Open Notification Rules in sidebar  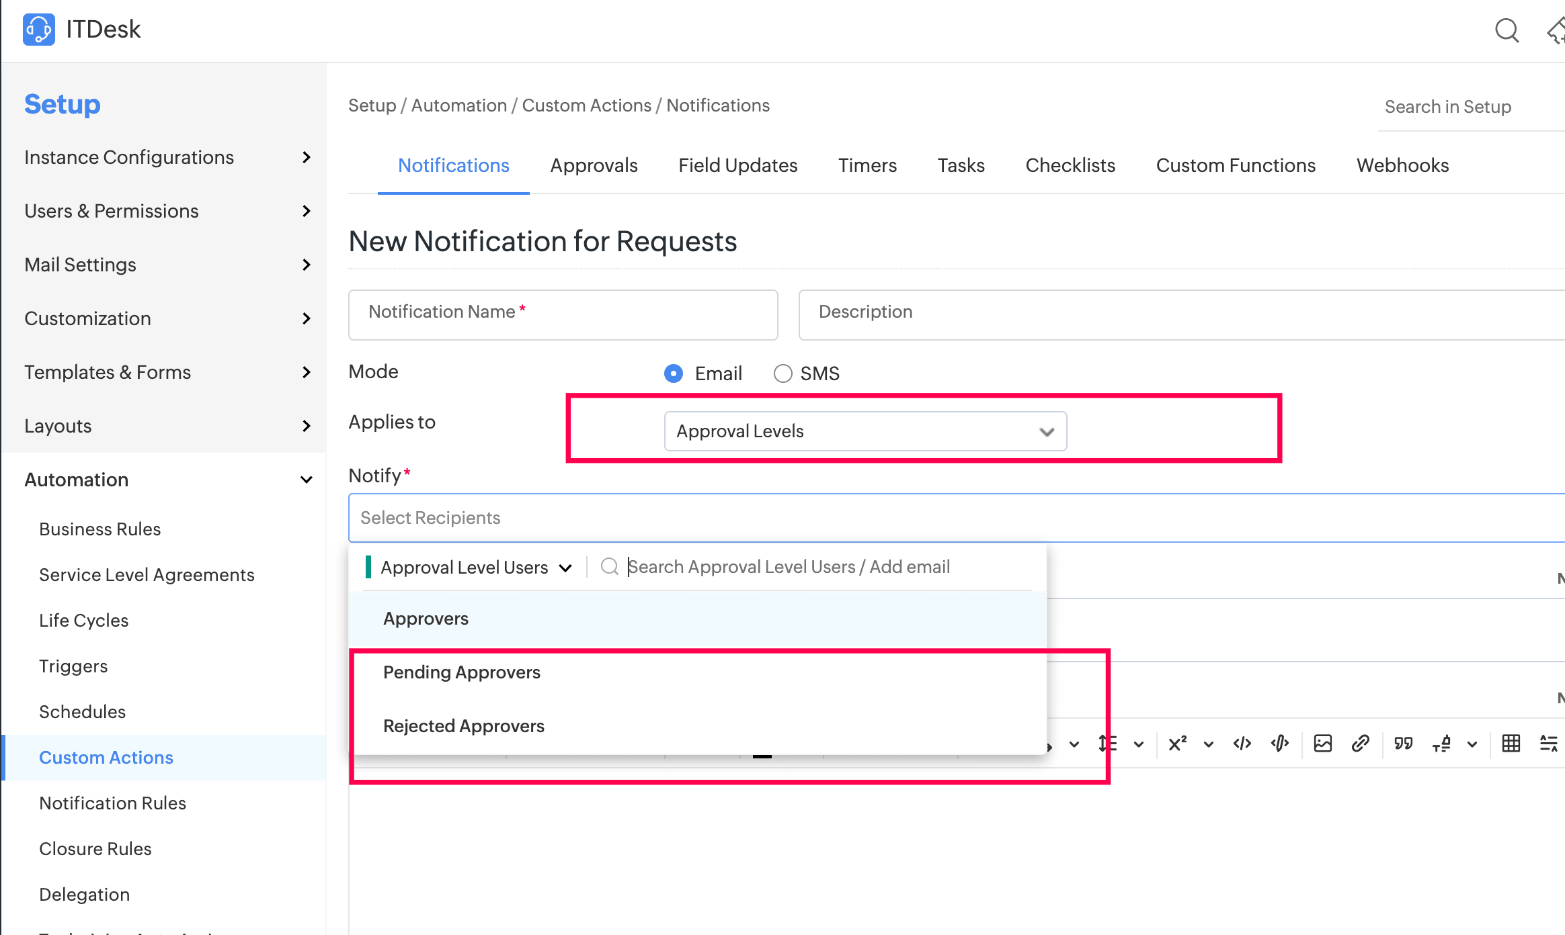click(x=112, y=803)
